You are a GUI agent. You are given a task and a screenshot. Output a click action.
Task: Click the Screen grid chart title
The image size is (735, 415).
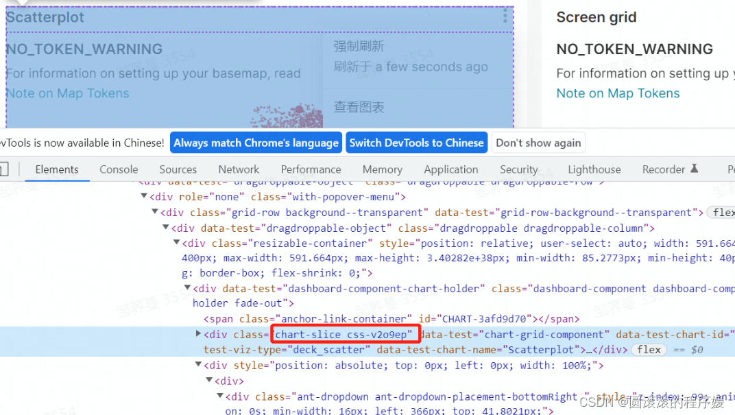click(597, 17)
